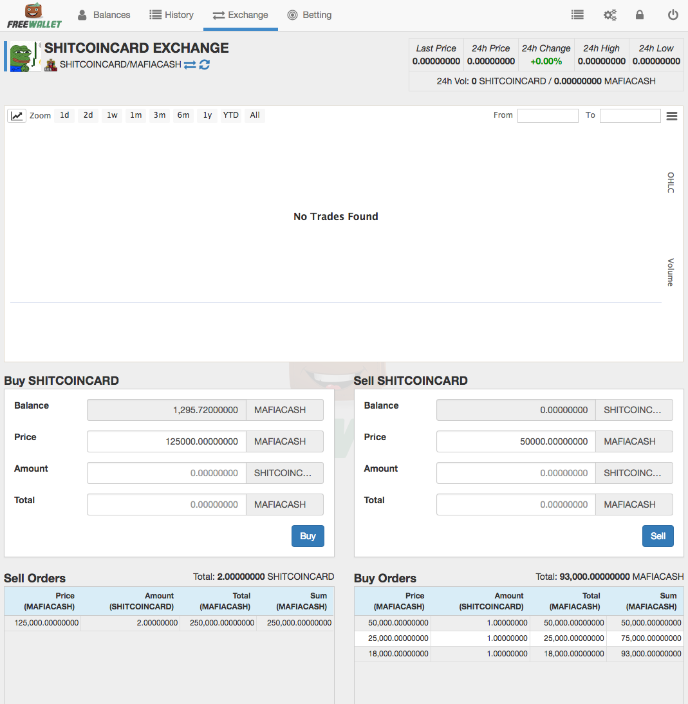Select the 50,000.00000000 buy order price
Screen dimensions: 688x704
tap(398, 623)
